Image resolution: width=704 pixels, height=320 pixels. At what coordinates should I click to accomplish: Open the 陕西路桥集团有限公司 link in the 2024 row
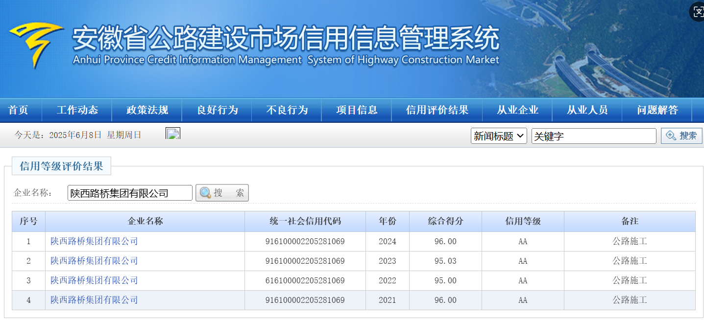[94, 241]
